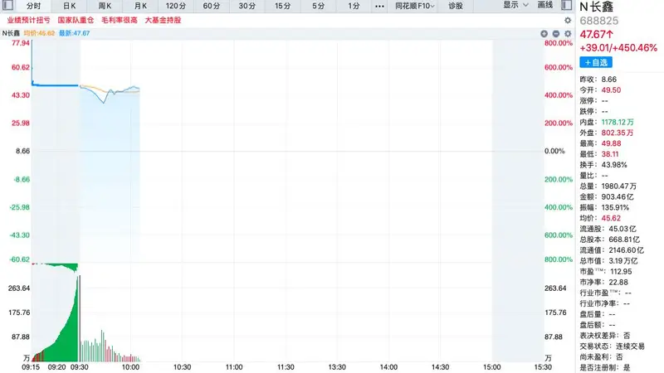Click the 外盘 802.35万 value
This screenshot has height=373, width=664.
click(x=618, y=133)
